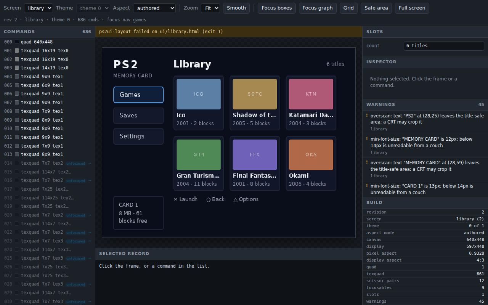Click the unfocused badge on command 028
The height and width of the screenshot is (305, 488).
[x=75, y=284]
